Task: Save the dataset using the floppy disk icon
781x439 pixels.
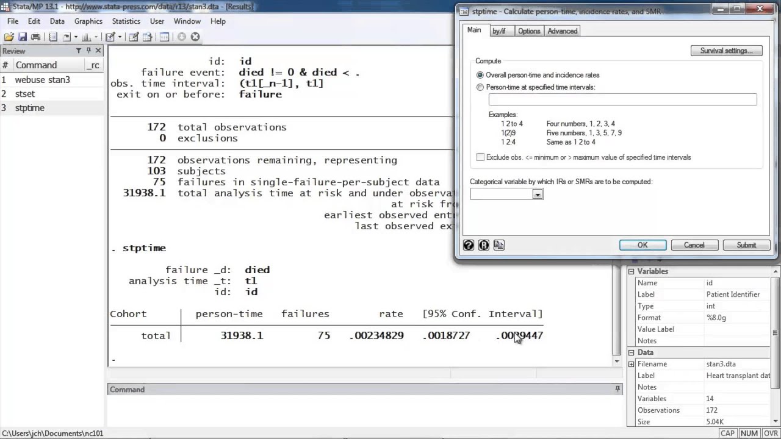Action: pyautogui.click(x=23, y=37)
